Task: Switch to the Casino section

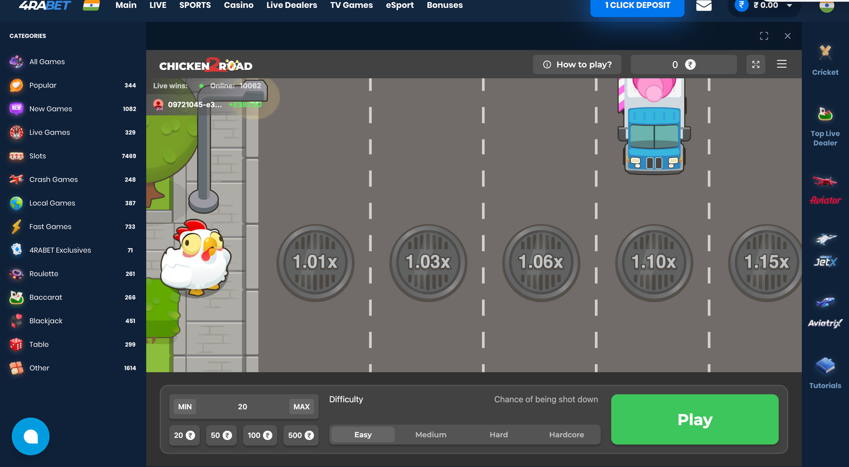Action: pos(239,5)
